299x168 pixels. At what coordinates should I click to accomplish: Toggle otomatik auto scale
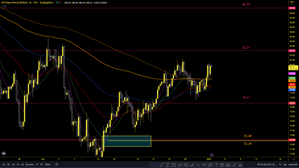(293, 164)
